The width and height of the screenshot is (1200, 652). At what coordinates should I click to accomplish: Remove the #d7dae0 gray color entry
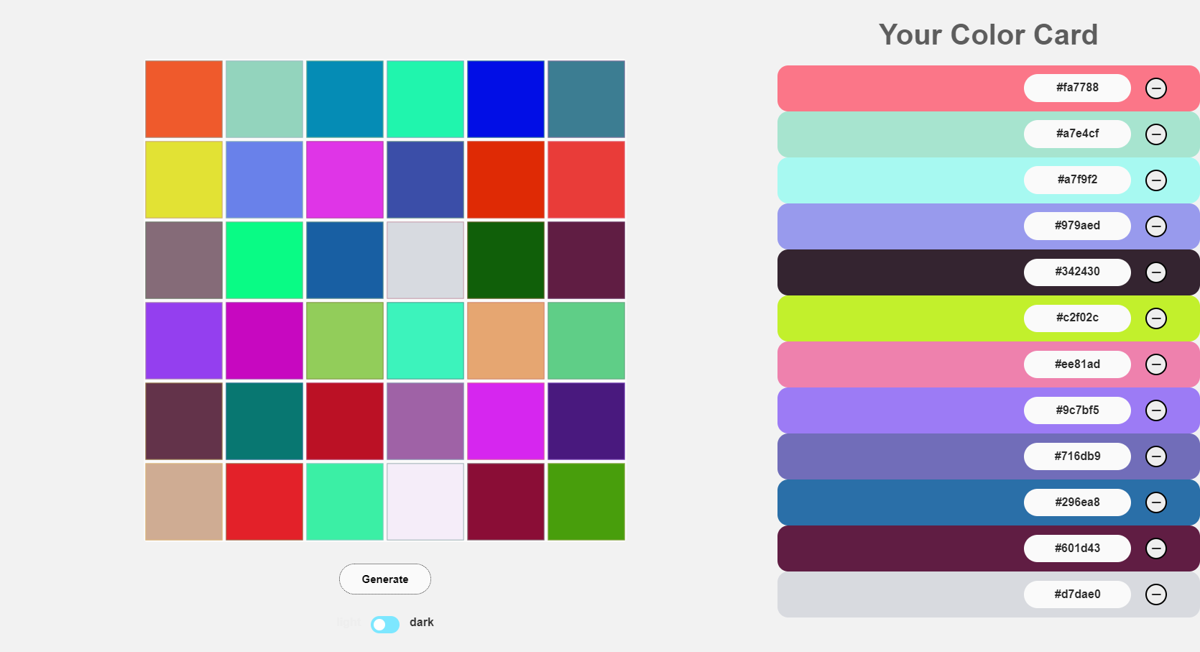[x=1155, y=594]
